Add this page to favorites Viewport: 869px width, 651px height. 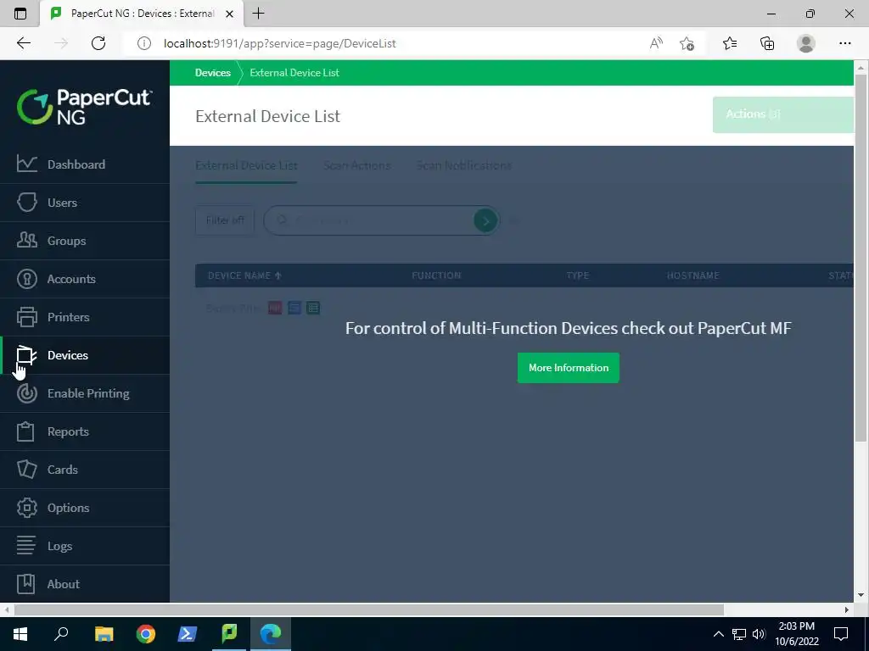point(687,43)
